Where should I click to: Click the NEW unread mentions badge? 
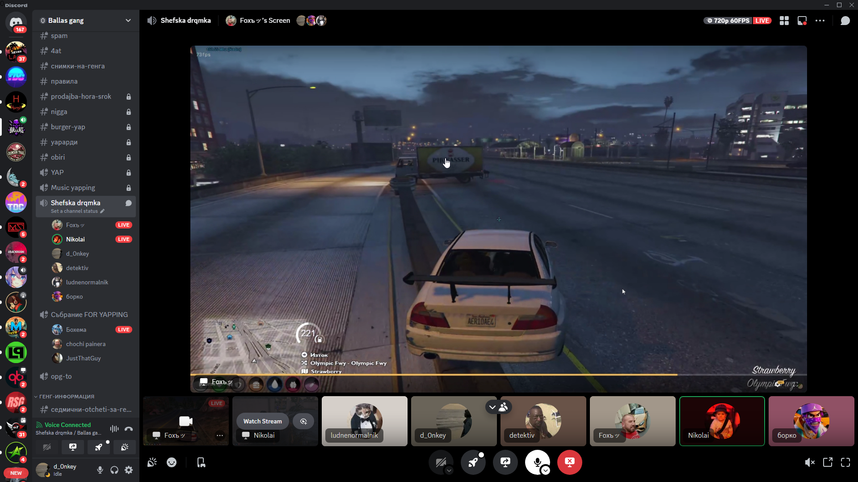[16, 473]
